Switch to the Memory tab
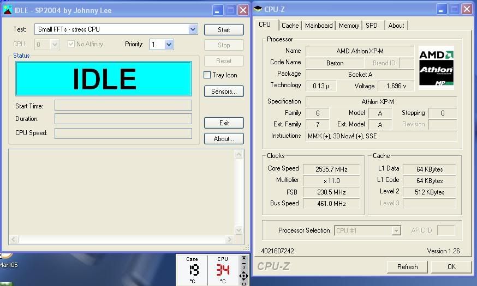This screenshot has width=477, height=286. coord(349,26)
